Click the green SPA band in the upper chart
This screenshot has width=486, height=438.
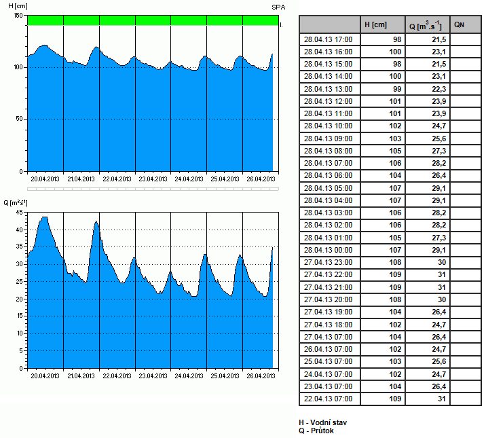tap(153, 21)
